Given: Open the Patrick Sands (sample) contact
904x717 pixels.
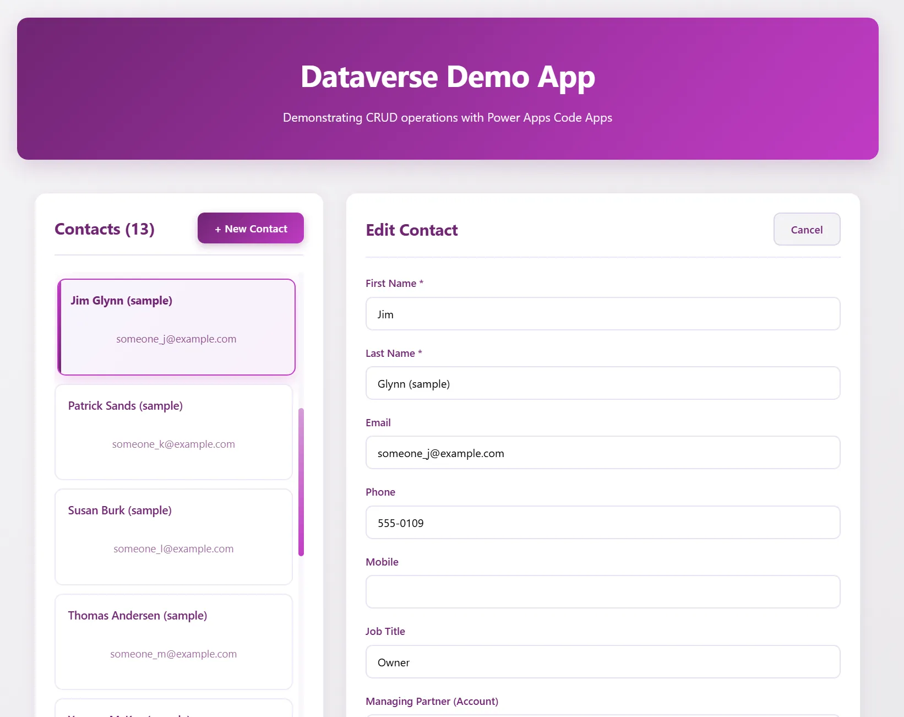Looking at the screenshot, I should click(x=173, y=432).
